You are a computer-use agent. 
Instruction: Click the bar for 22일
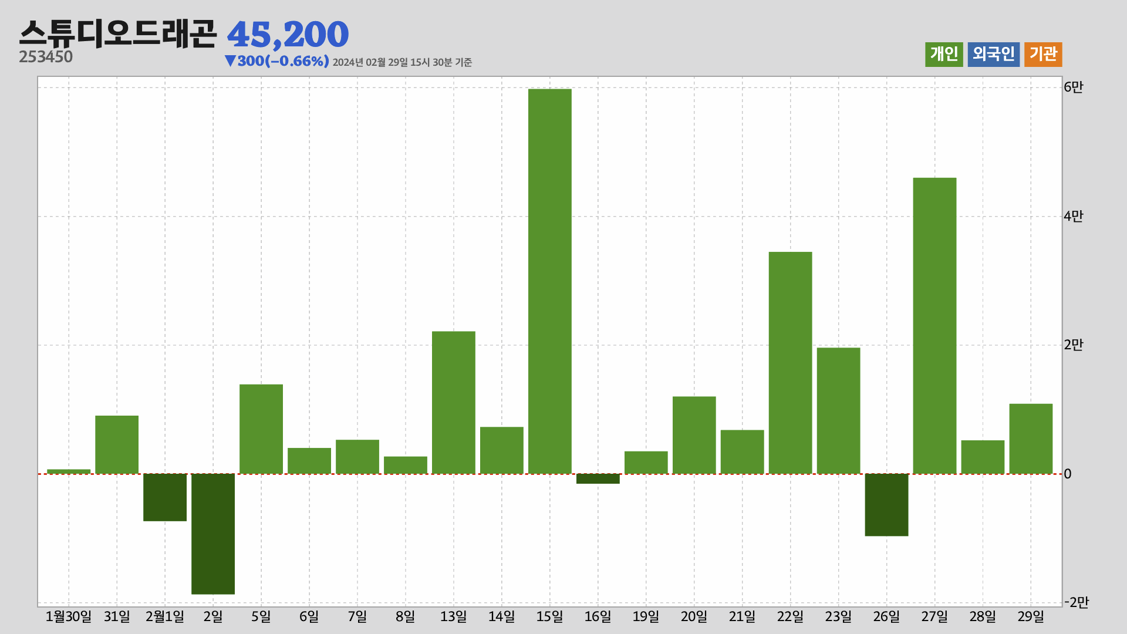coord(790,363)
